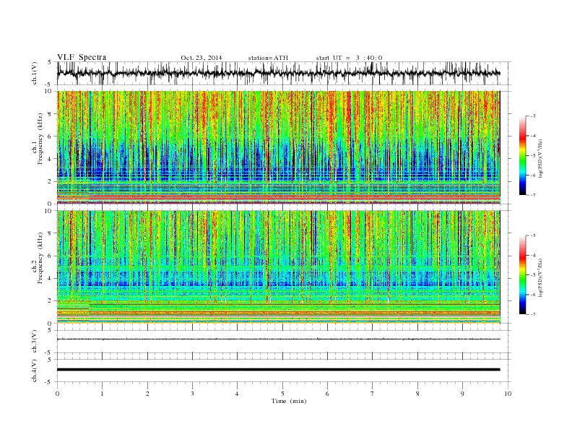Click the ch.1 spectrogram color bar

[x=522, y=155]
